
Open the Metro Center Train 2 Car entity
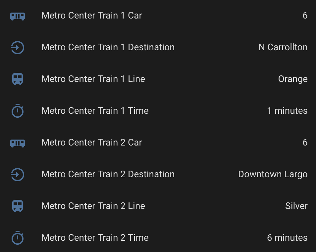point(91,143)
